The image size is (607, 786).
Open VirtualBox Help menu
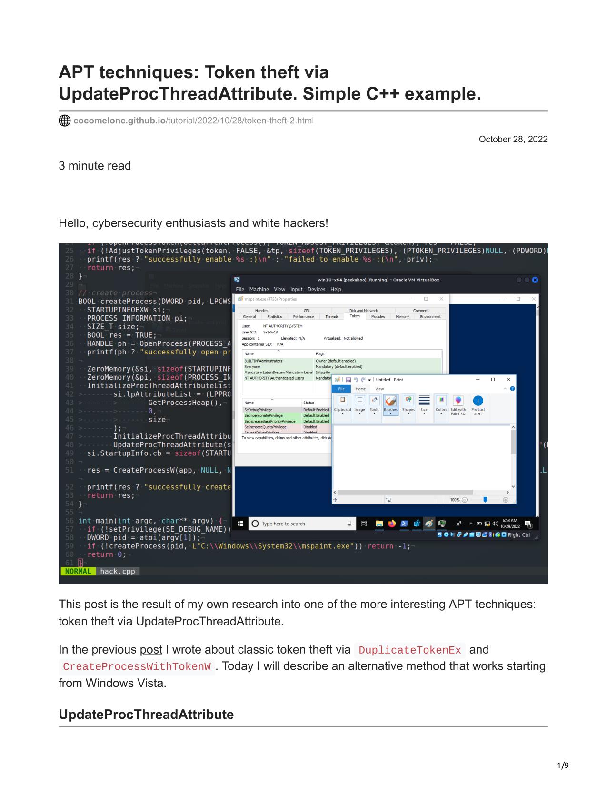tap(336, 289)
